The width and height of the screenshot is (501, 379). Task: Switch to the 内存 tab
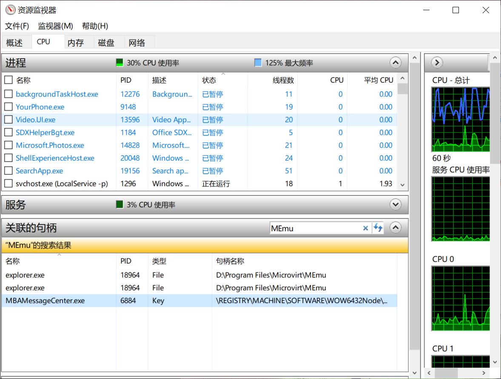point(76,43)
